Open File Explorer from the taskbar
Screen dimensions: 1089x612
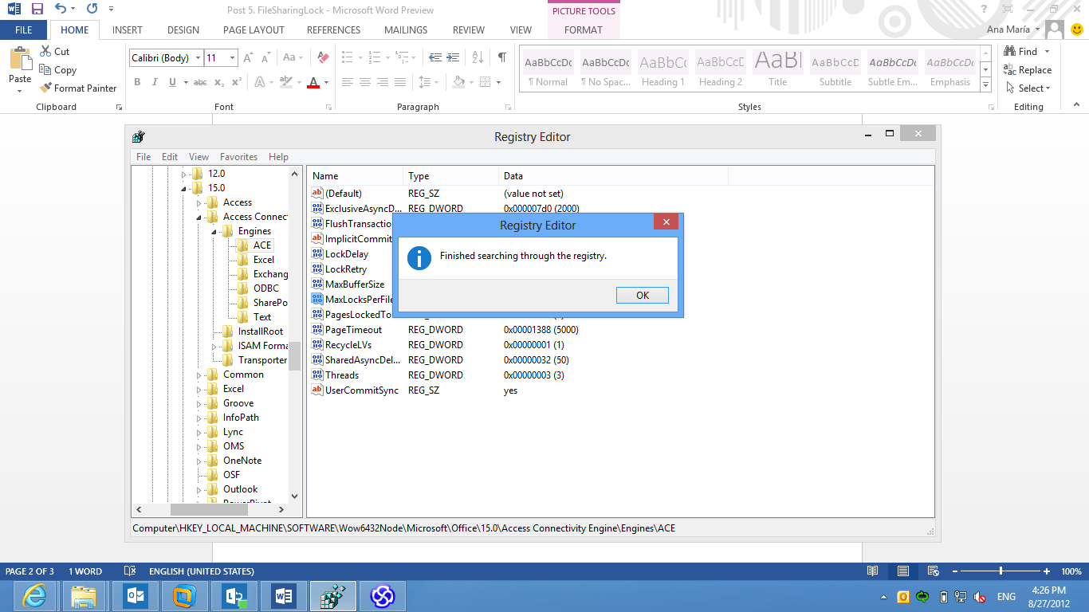click(85, 595)
